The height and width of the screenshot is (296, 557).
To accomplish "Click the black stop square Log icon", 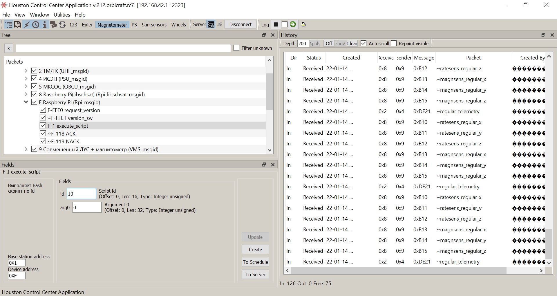I will tap(276, 24).
